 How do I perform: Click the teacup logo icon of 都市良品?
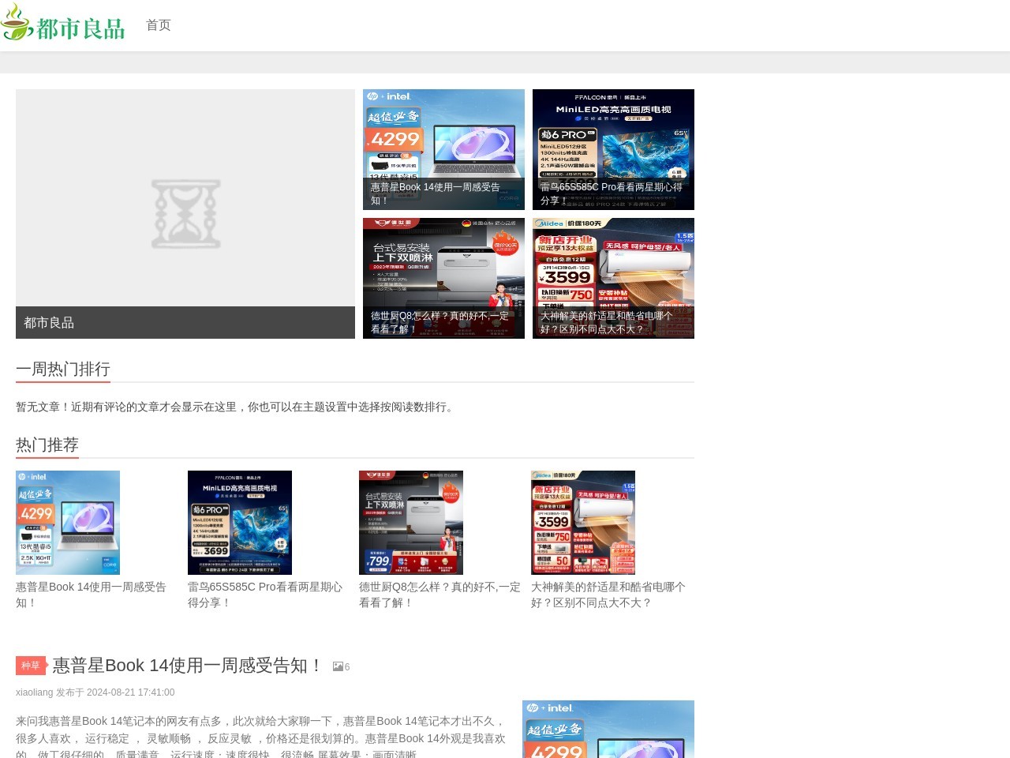pyautogui.click(x=17, y=24)
